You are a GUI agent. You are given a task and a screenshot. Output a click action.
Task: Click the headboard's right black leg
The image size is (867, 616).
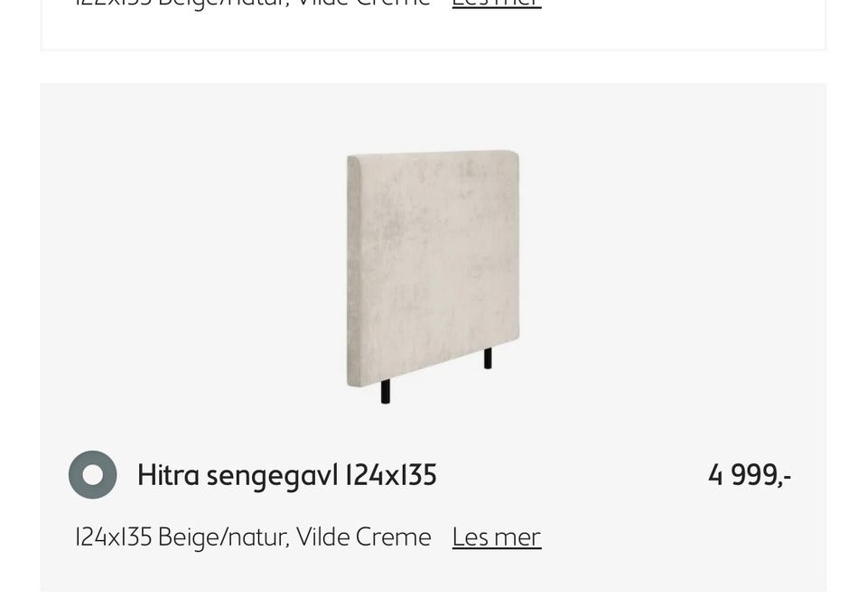[x=488, y=359]
